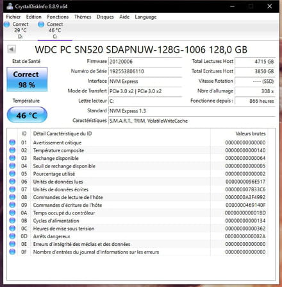Select the Rechange disponible row text
Viewport: 282px width, 287px height.
pos(56,158)
